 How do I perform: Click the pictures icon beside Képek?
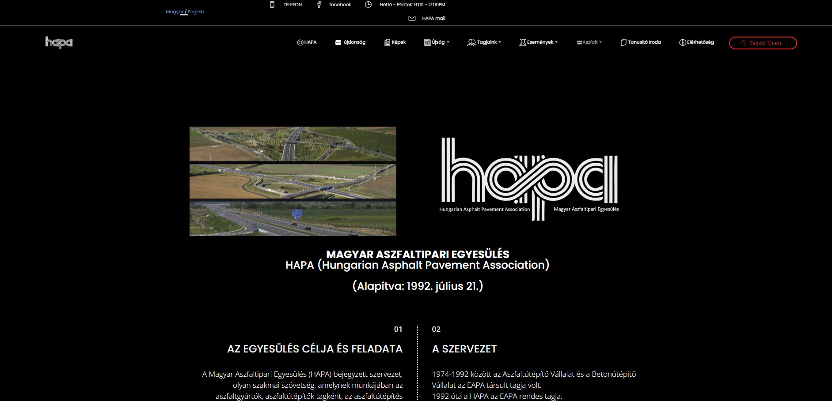click(x=387, y=42)
